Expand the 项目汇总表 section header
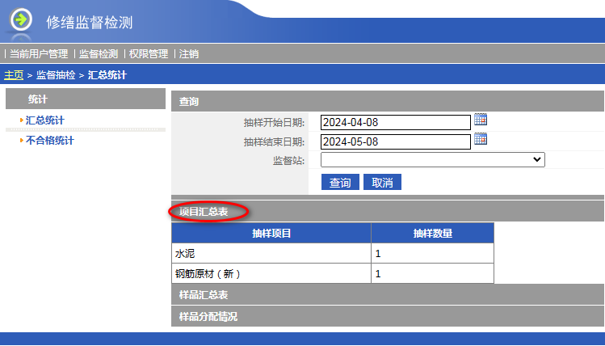The image size is (605, 346). click(204, 212)
